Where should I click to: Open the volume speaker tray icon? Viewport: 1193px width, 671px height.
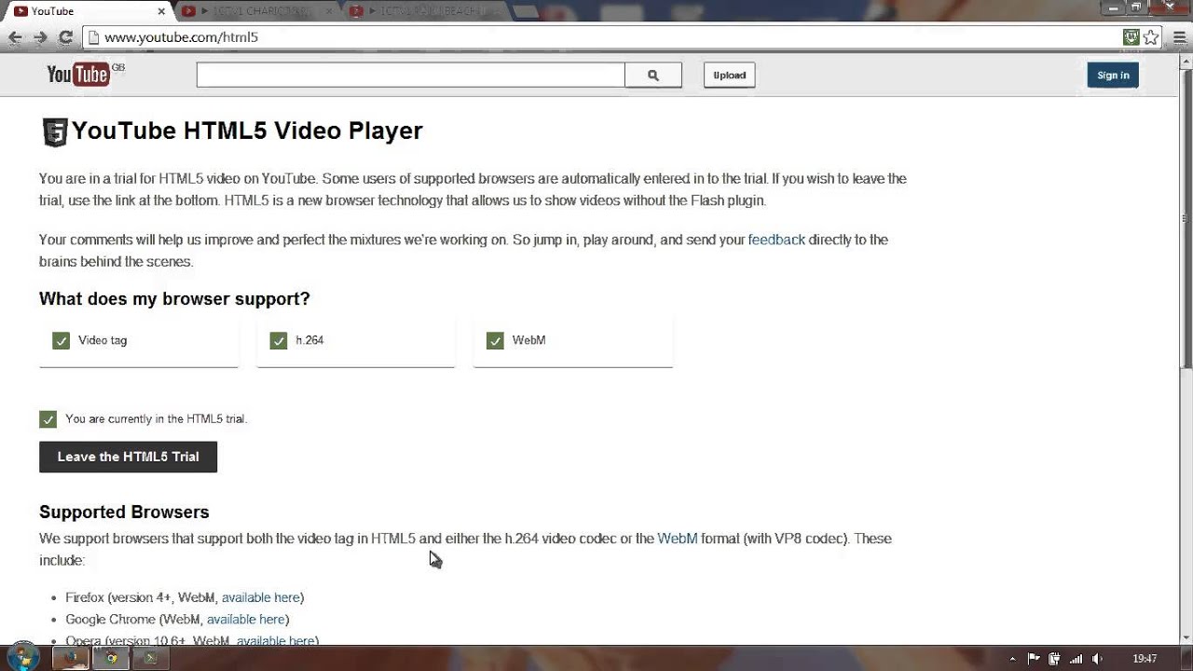tap(1097, 659)
